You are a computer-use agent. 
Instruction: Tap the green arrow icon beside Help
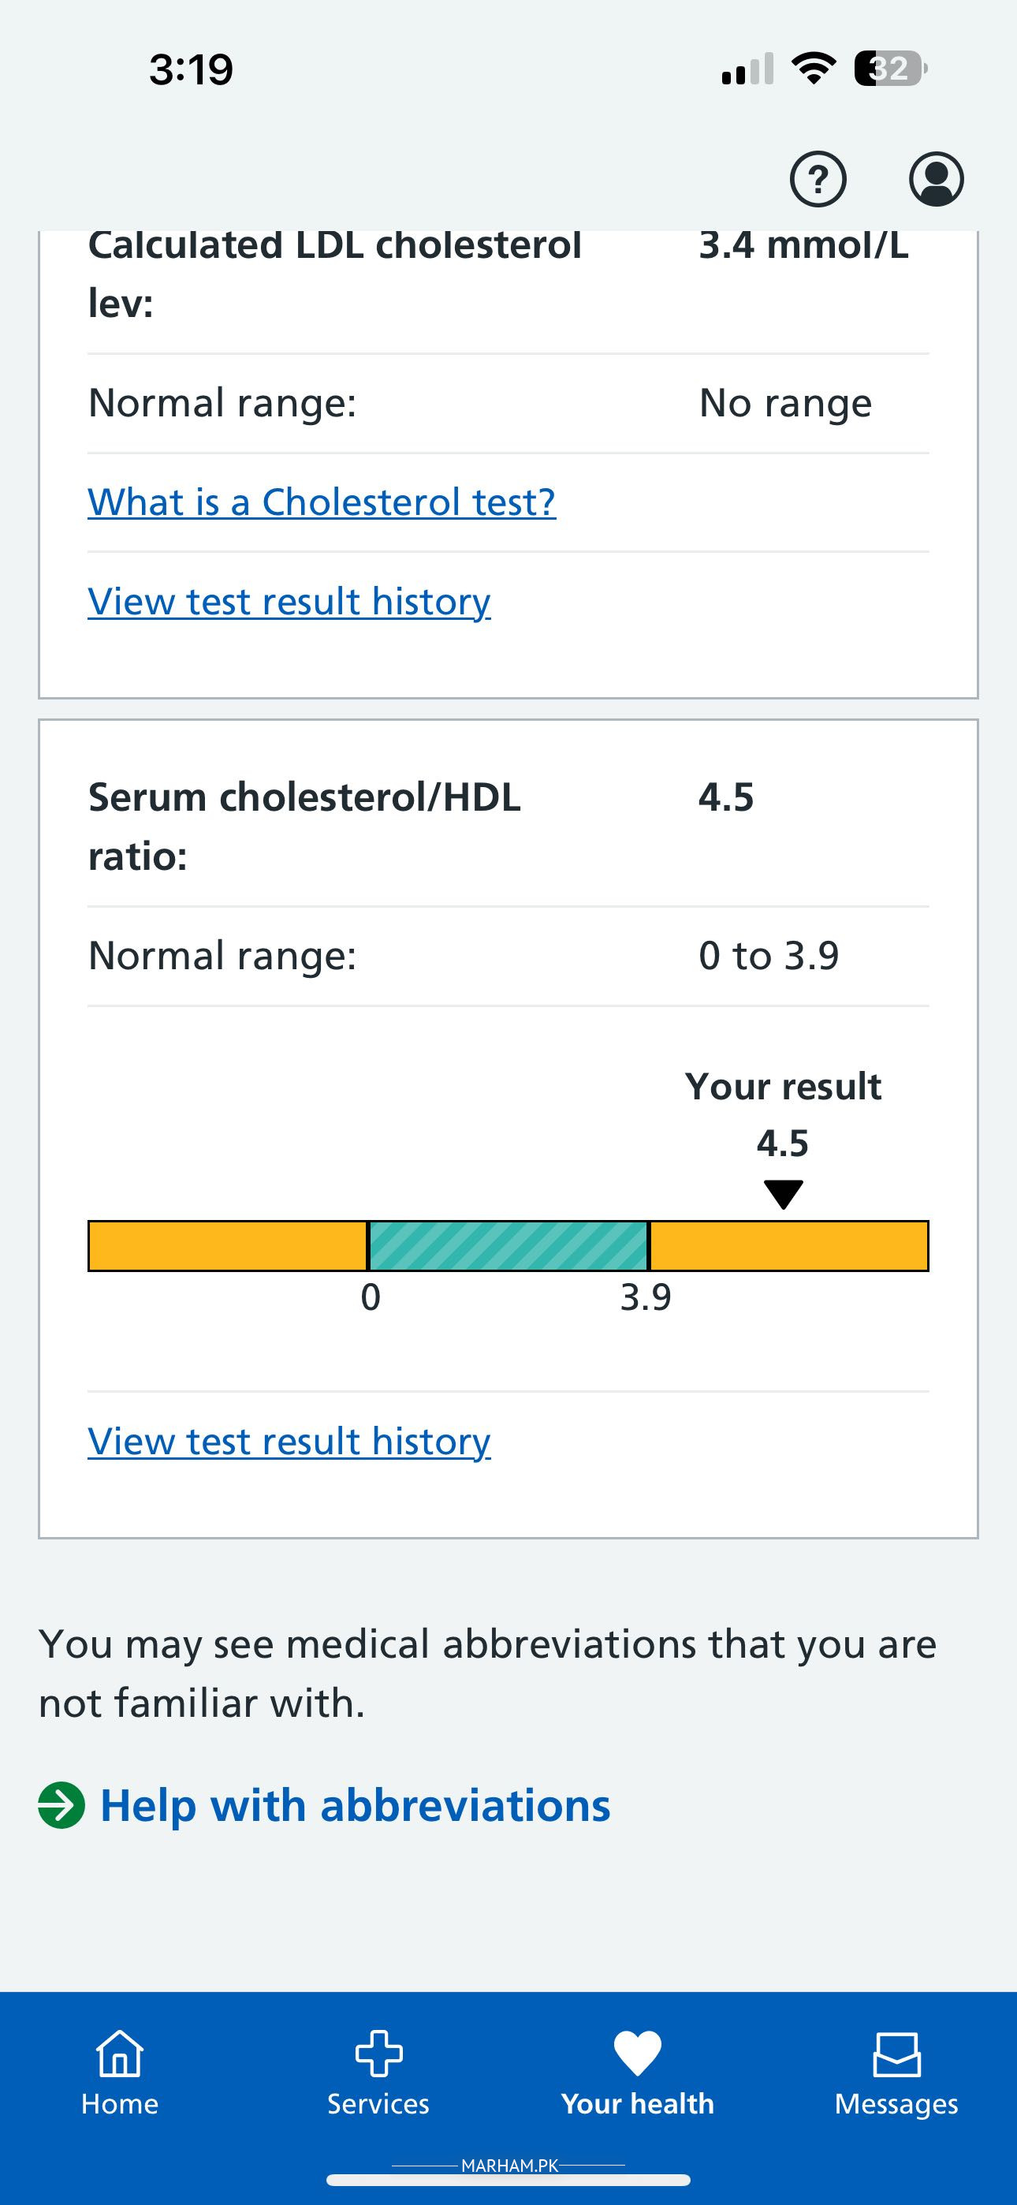click(61, 1805)
